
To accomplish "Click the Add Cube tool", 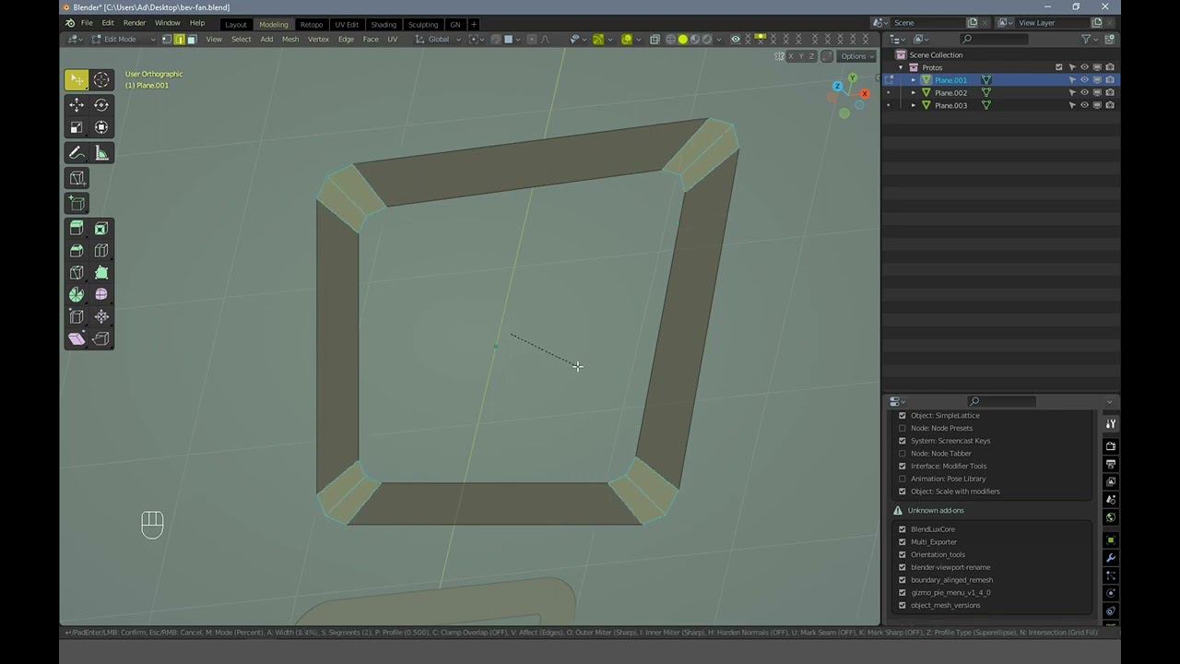I will (77, 203).
